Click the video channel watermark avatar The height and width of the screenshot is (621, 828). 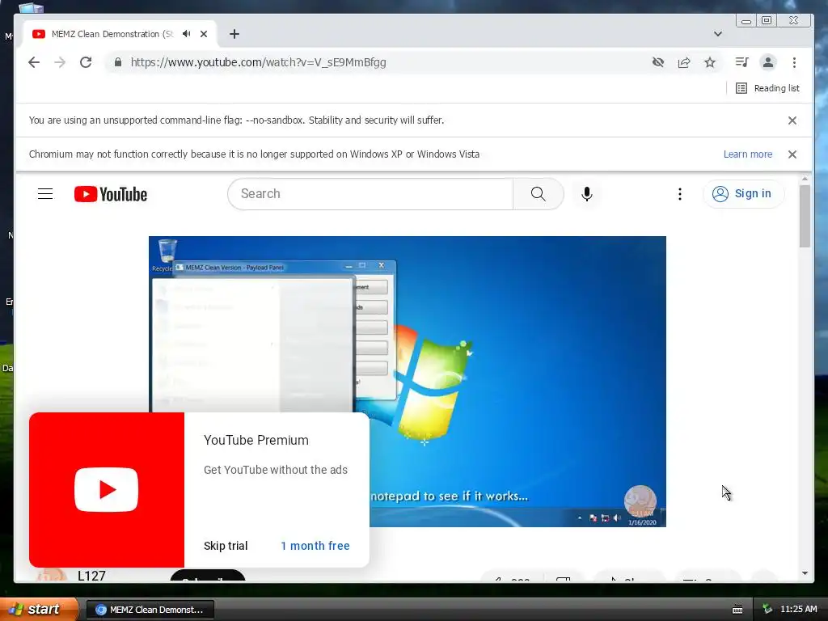pyautogui.click(x=640, y=501)
